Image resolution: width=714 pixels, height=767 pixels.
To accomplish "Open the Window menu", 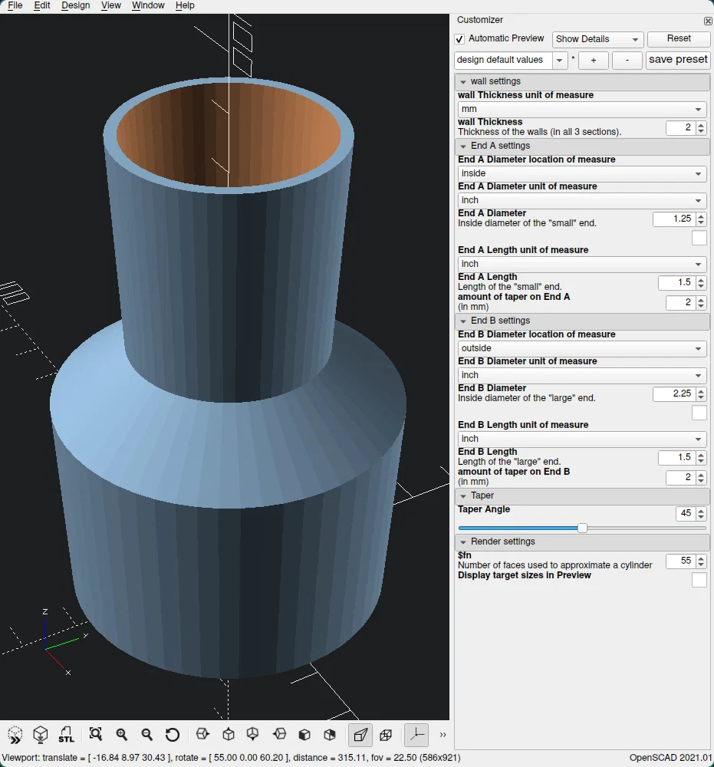I will coord(148,5).
